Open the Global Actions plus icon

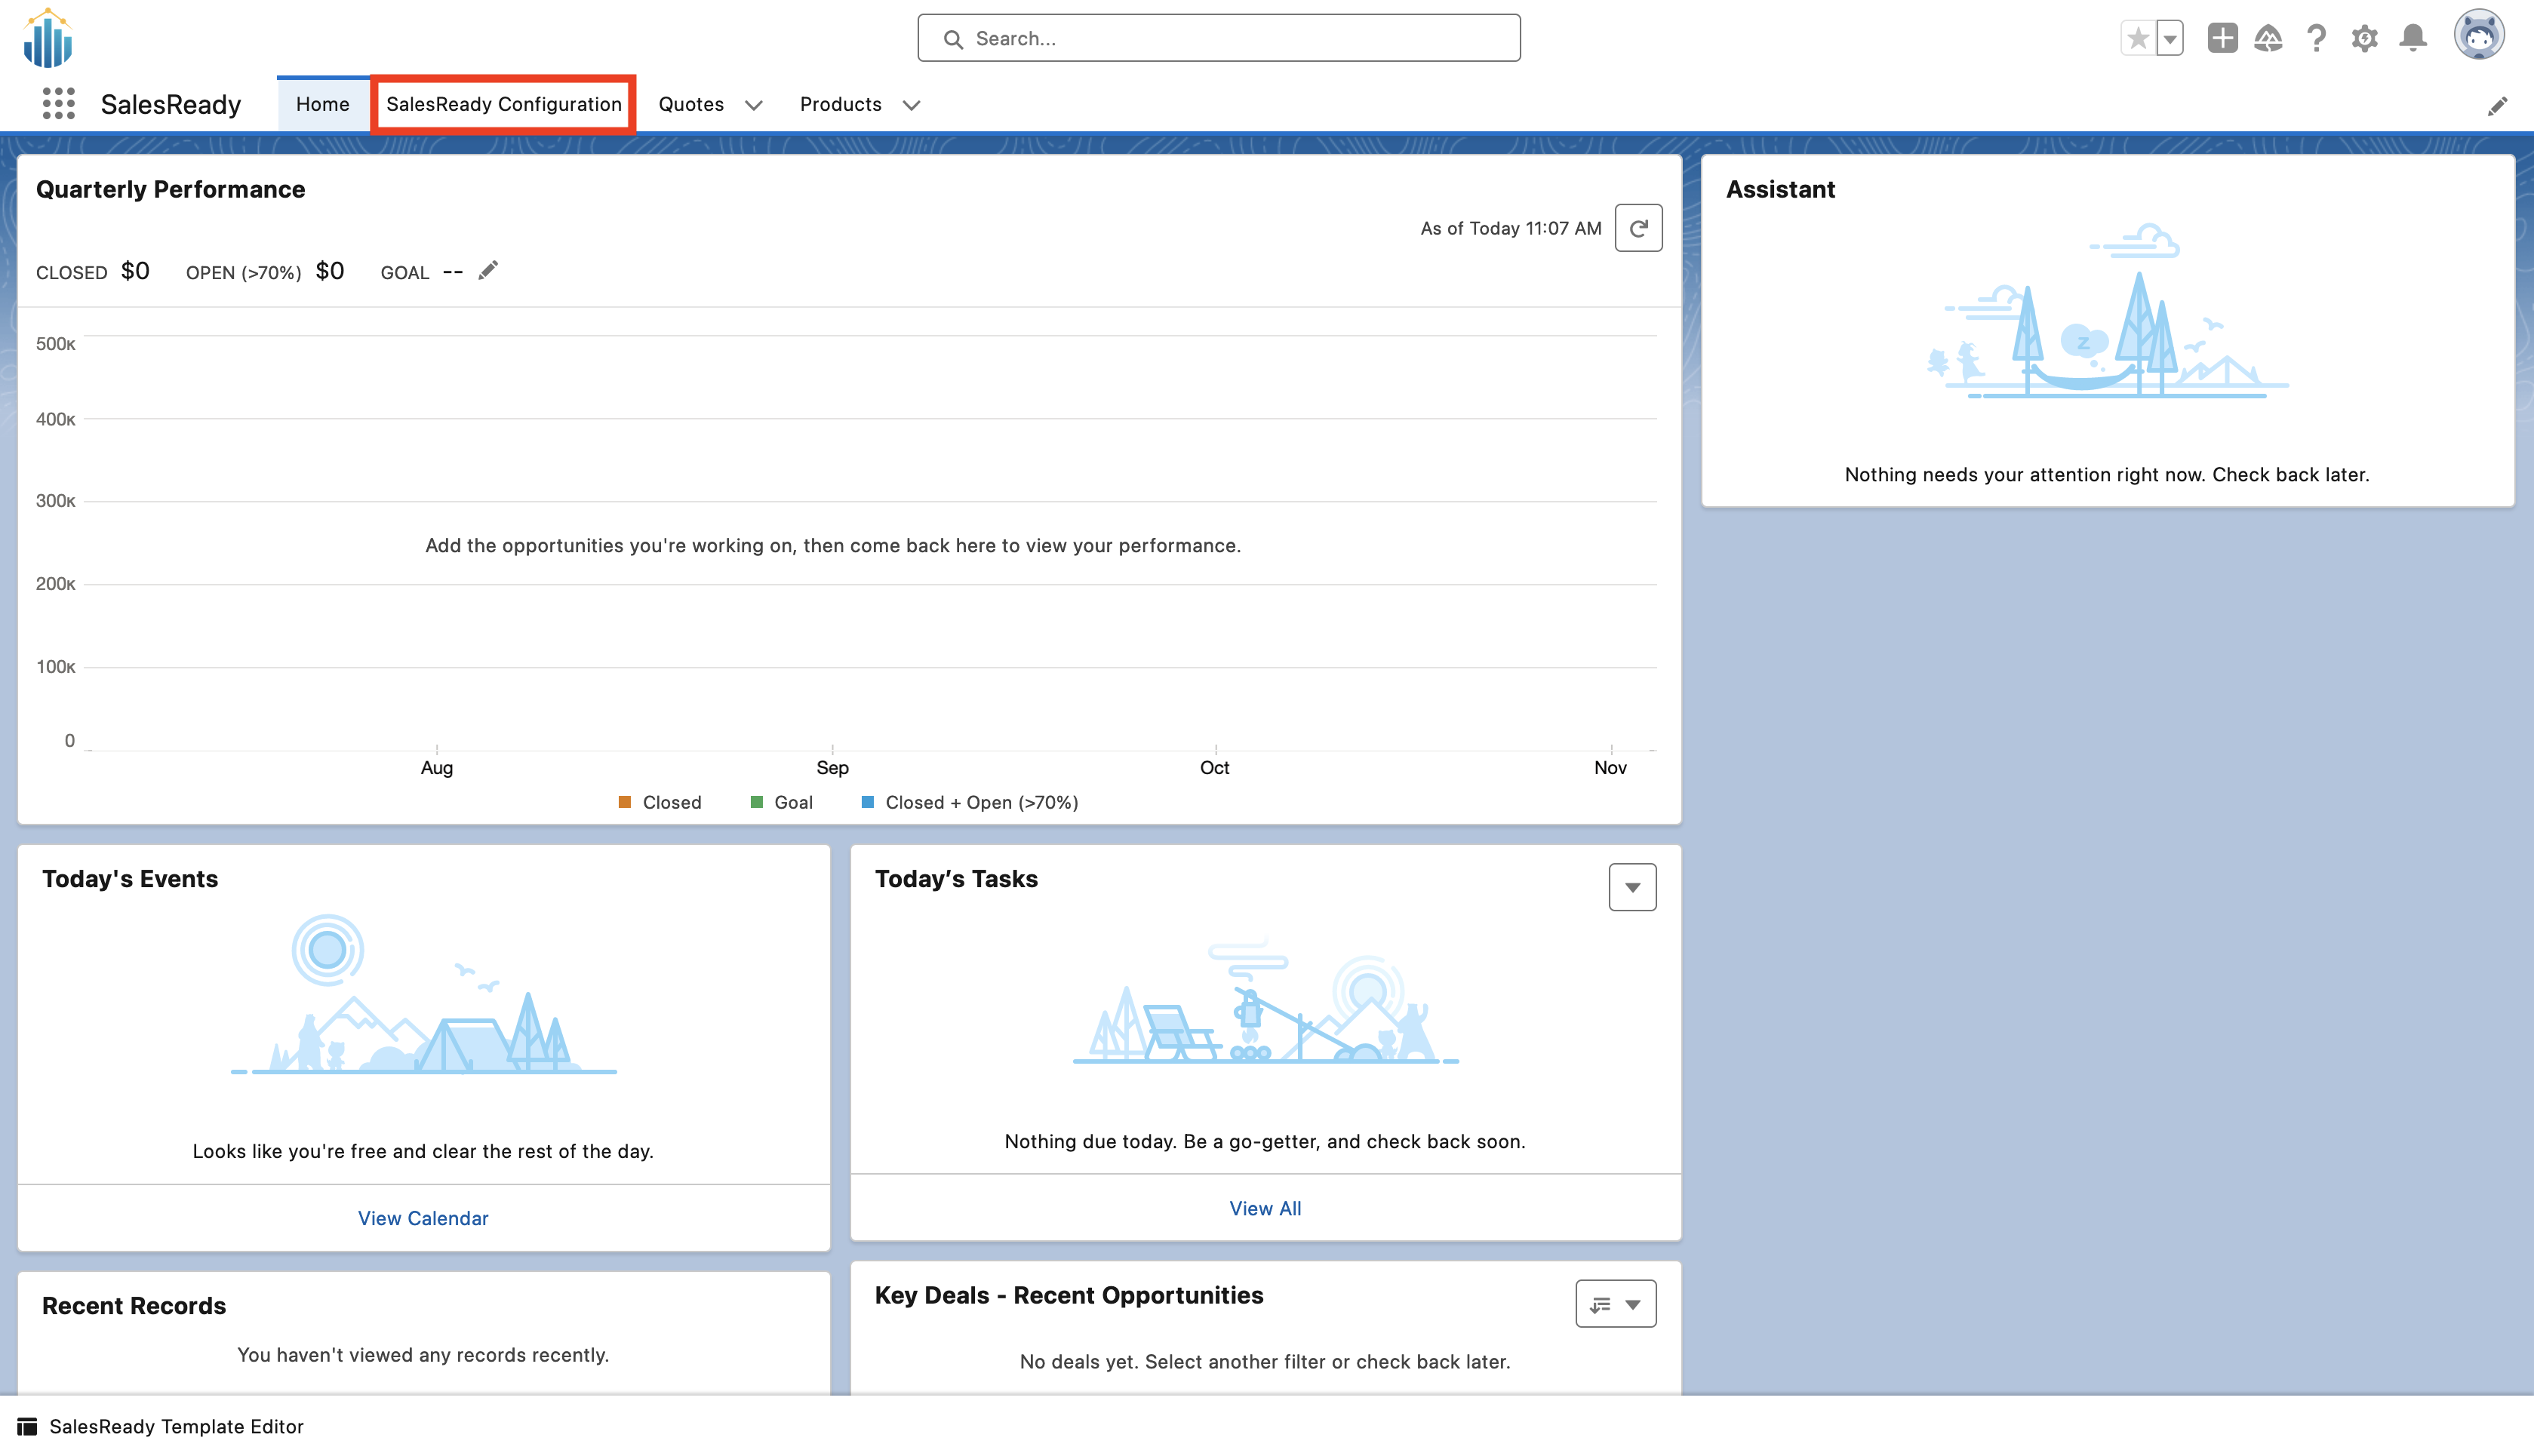pos(2222,39)
